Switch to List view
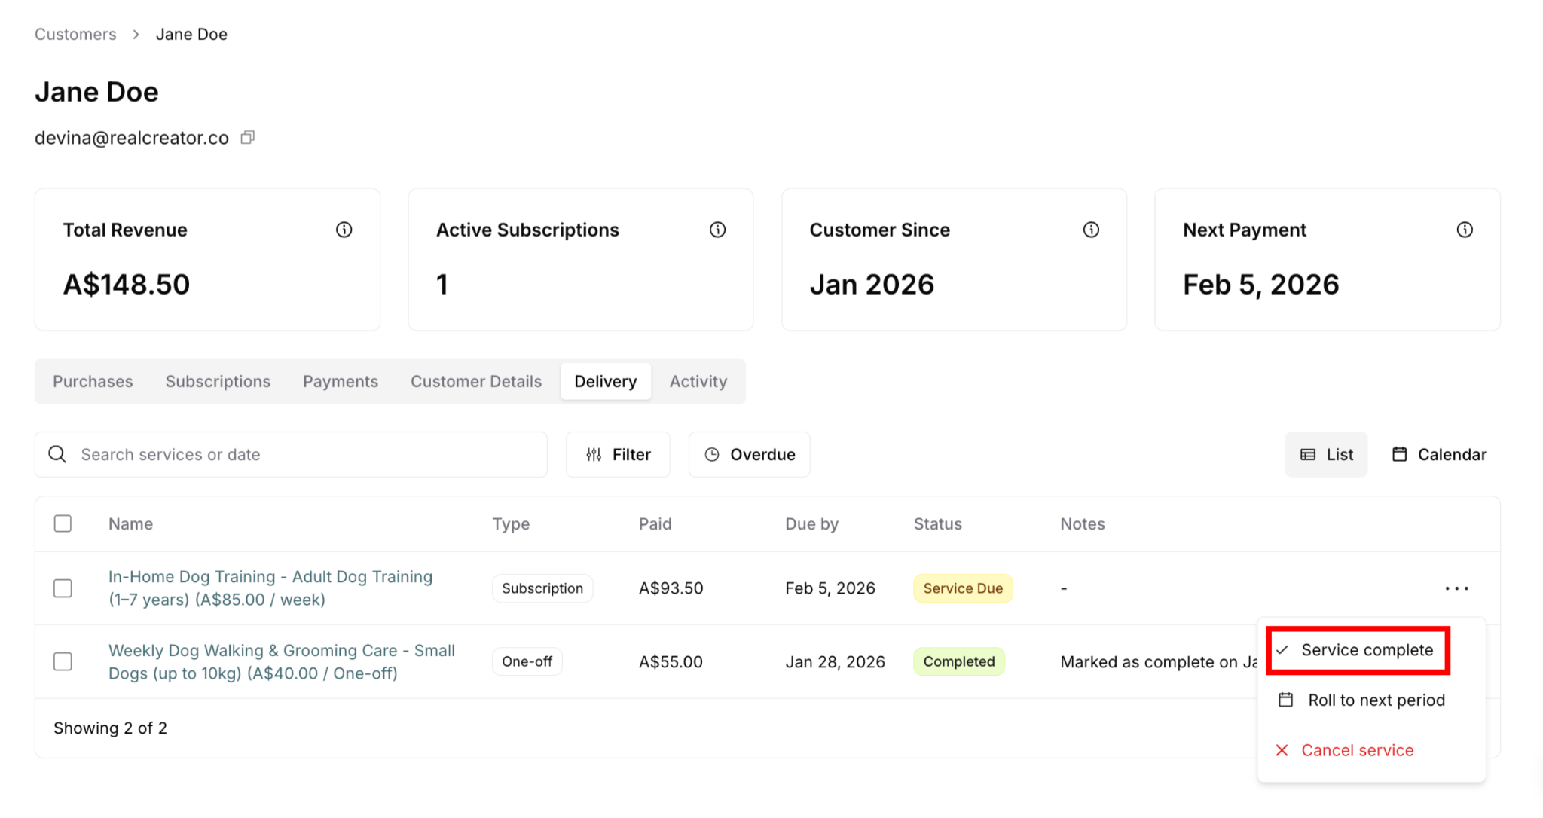This screenshot has height=818, width=1543. 1326,454
